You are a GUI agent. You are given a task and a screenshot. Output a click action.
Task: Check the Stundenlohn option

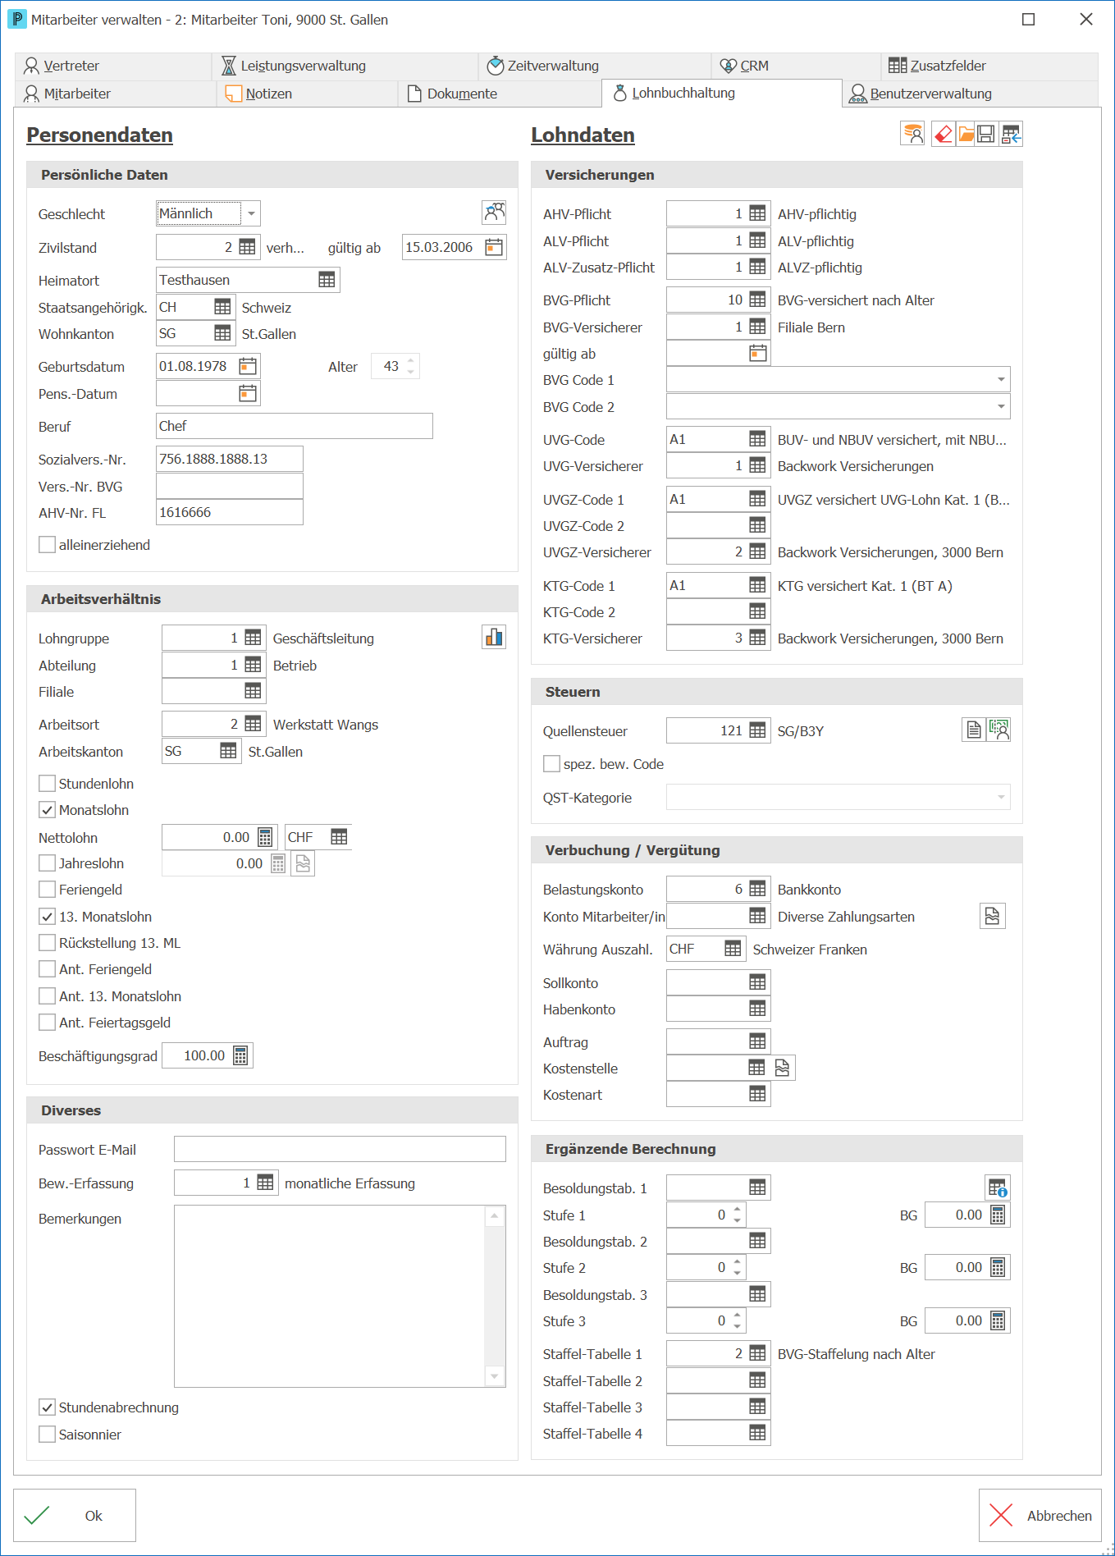pos(48,784)
